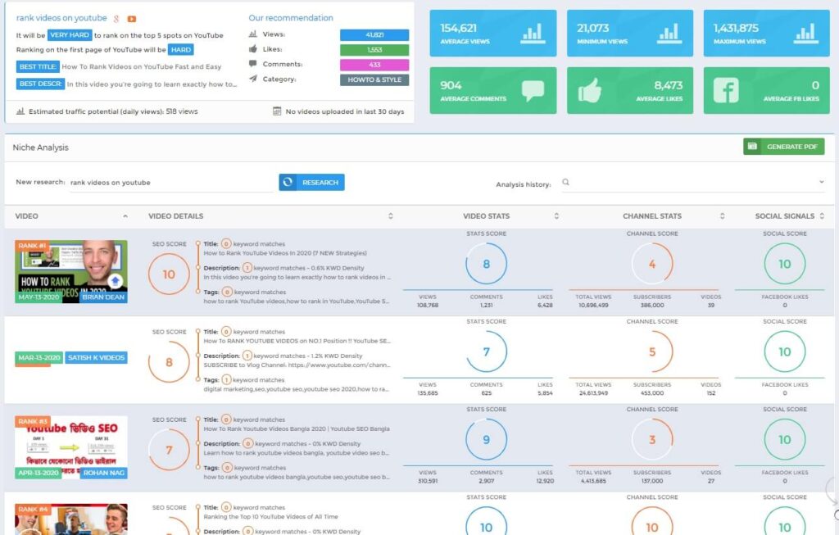Click the BEST DESCR label

40,84
